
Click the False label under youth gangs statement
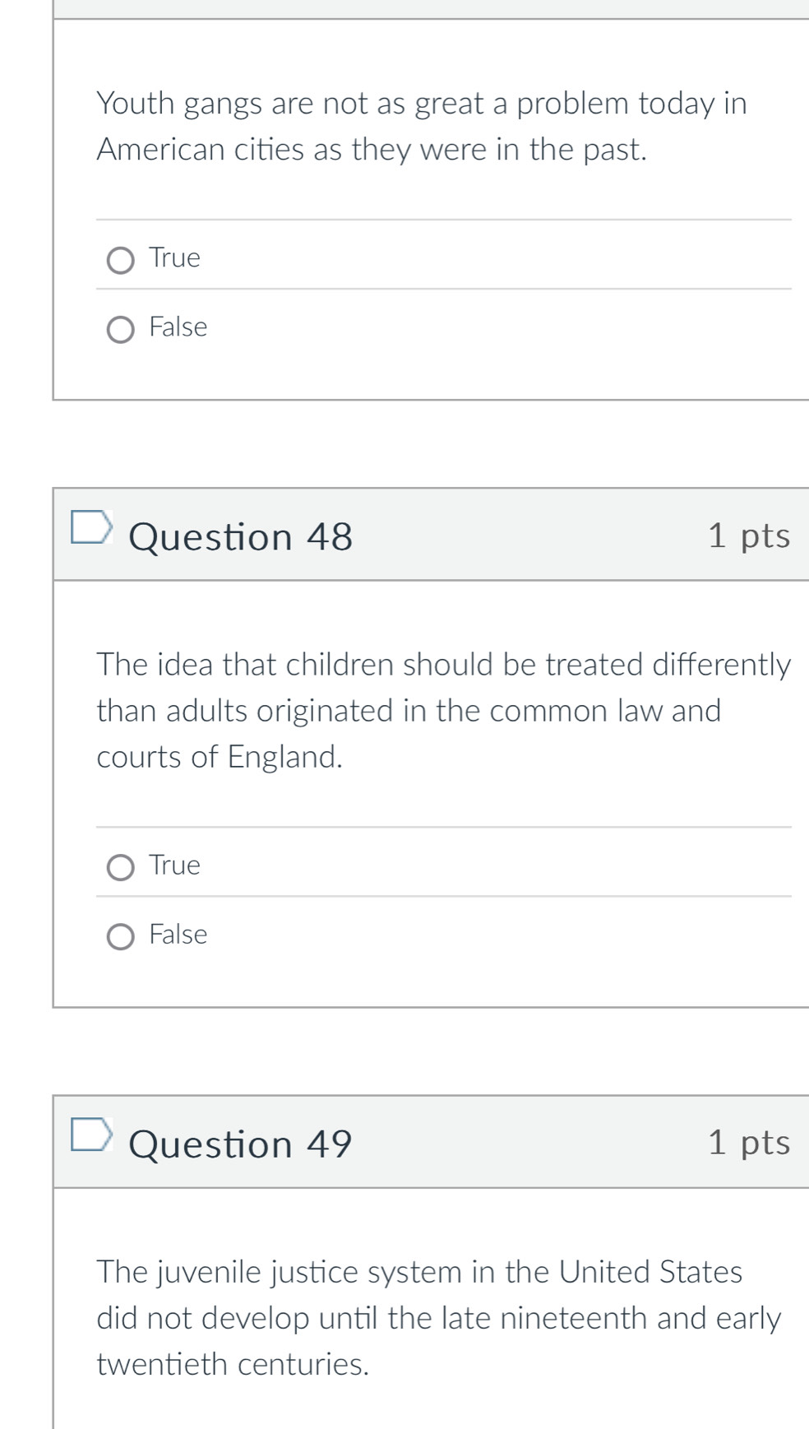tap(178, 327)
